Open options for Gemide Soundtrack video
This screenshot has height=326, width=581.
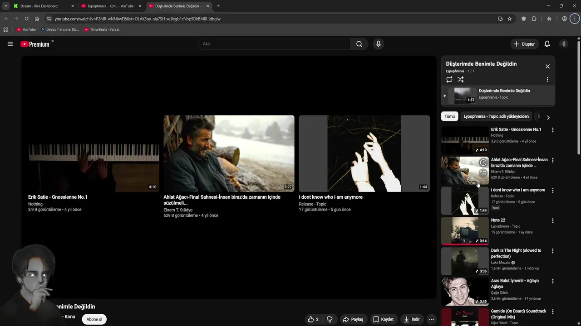point(552,312)
